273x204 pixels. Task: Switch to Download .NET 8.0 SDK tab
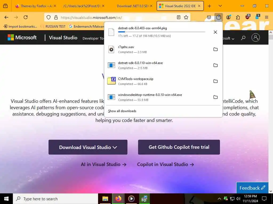(133, 6)
